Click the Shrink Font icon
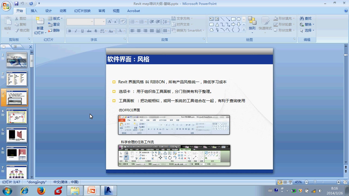 [116, 22]
